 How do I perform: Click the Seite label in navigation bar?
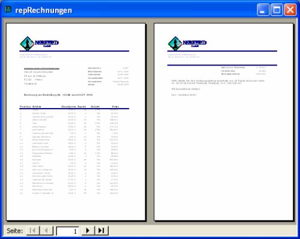(x=14, y=231)
